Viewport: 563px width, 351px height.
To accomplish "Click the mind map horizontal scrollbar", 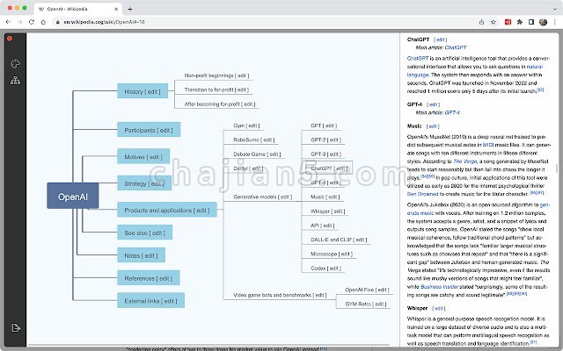I will (208, 345).
